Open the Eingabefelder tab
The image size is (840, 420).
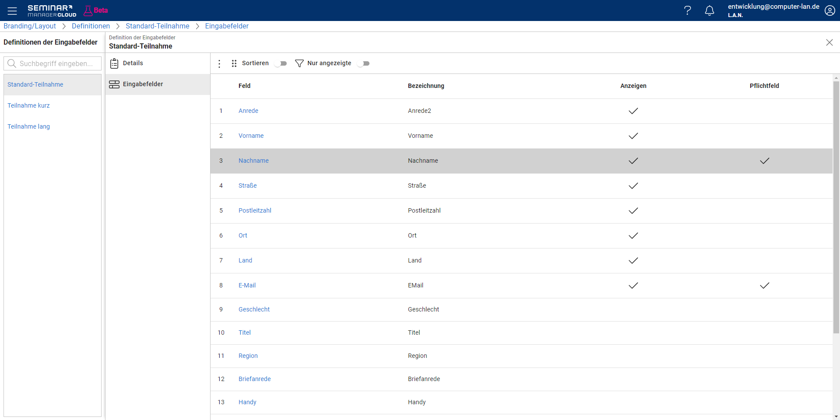click(x=158, y=84)
